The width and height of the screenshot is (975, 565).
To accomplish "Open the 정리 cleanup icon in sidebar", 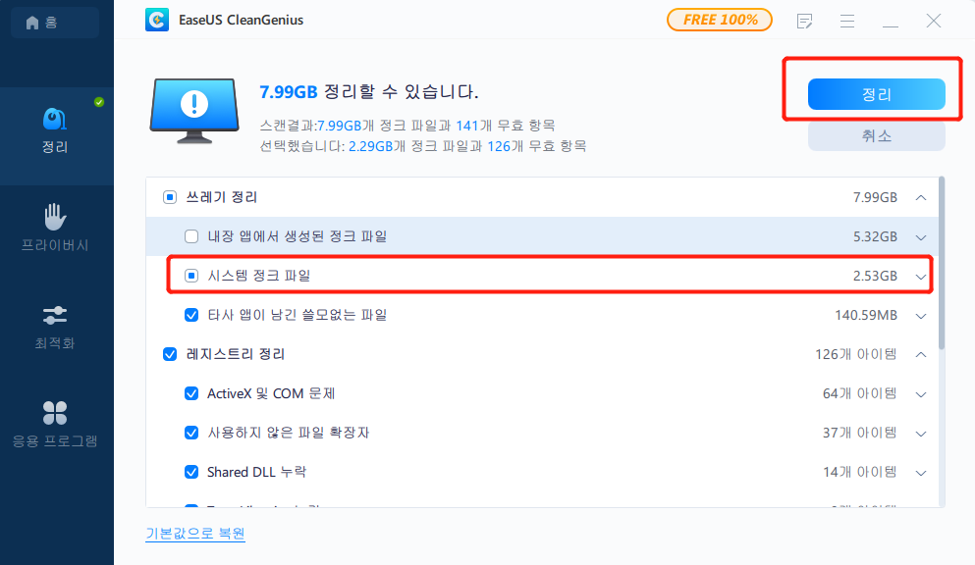I will point(55,119).
